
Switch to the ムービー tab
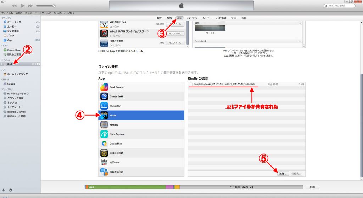pos(207,18)
